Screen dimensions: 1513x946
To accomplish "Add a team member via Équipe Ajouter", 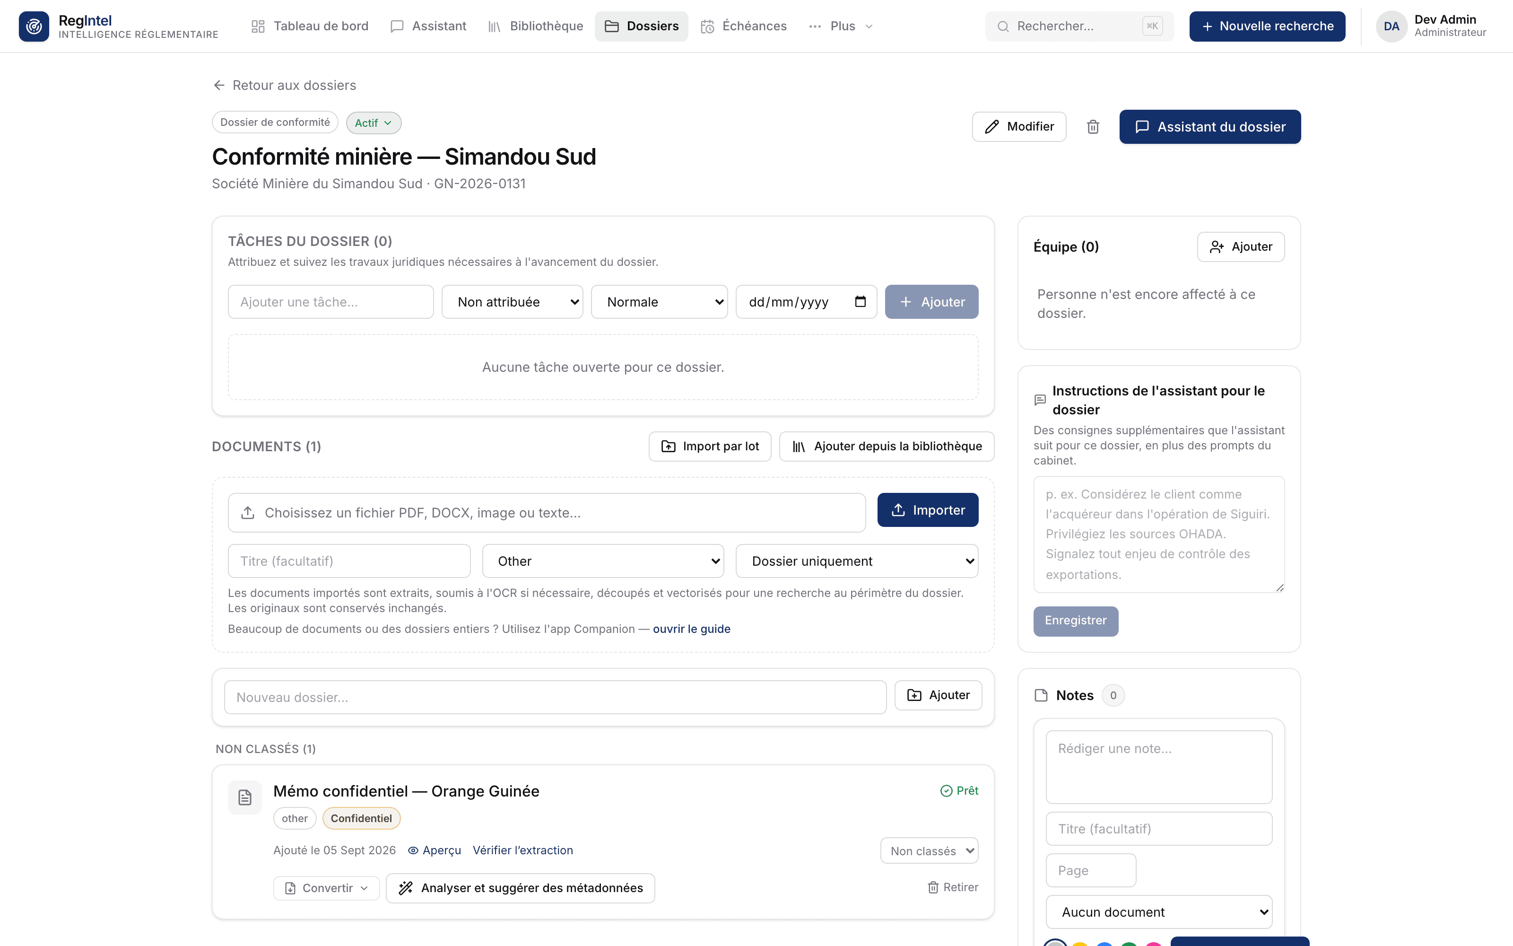I will coord(1240,247).
